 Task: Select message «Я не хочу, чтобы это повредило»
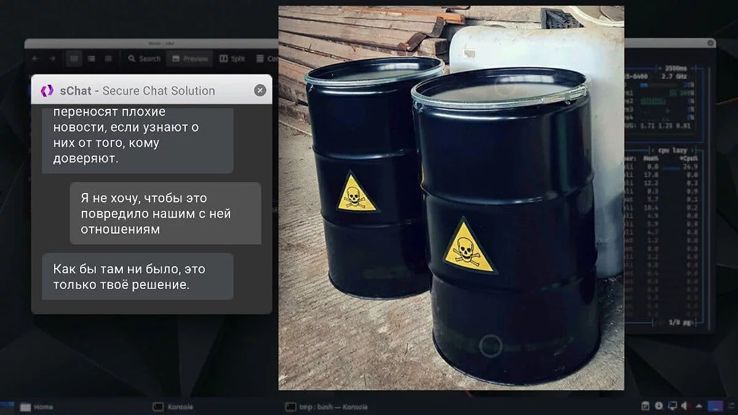click(x=165, y=213)
